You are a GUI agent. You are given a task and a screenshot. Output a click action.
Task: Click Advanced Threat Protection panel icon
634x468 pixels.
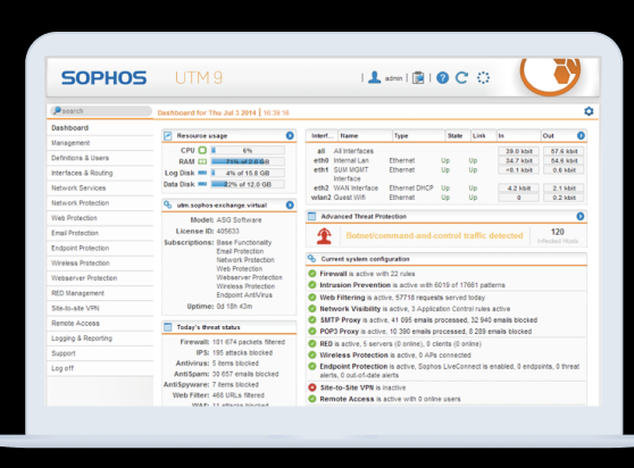312,216
